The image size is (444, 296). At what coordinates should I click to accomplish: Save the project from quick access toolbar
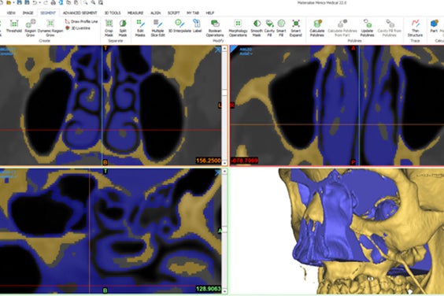[x=19, y=2]
